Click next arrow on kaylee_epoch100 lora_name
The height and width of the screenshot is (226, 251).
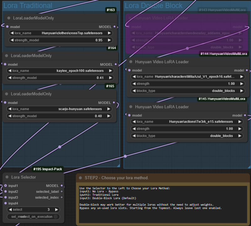(x=110, y=71)
